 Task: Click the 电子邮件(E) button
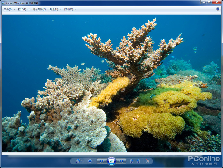coord(39,9)
